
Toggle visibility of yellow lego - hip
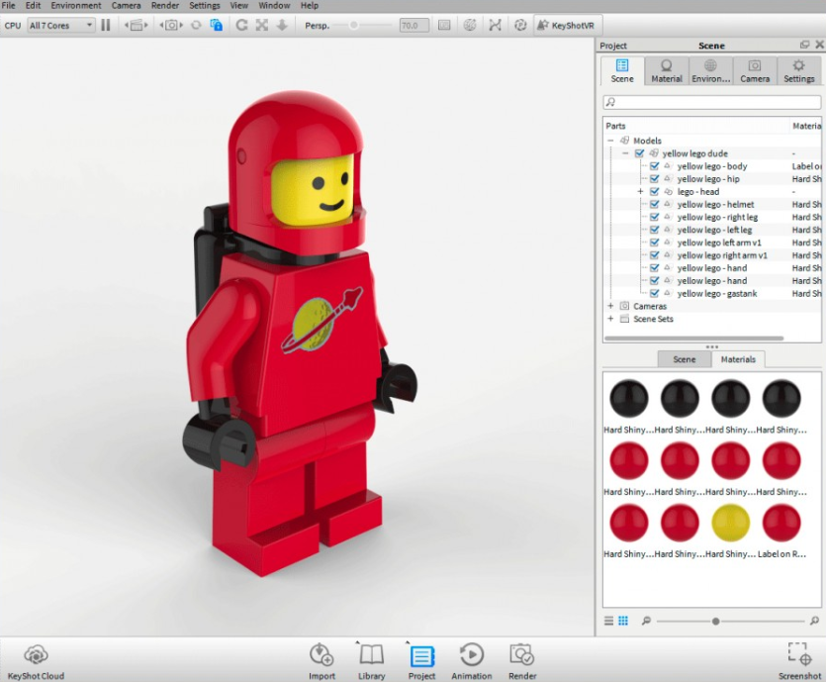pyautogui.click(x=654, y=179)
